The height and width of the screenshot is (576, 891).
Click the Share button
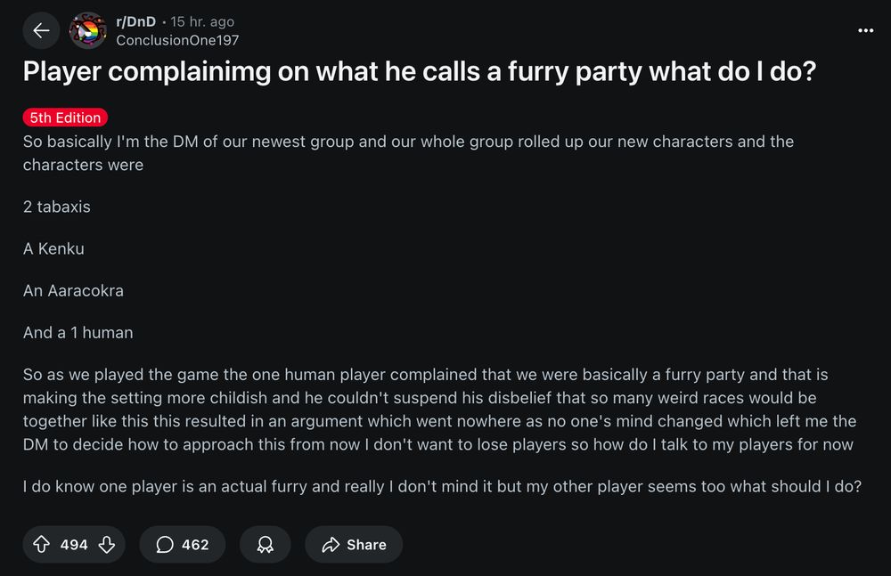(x=354, y=544)
